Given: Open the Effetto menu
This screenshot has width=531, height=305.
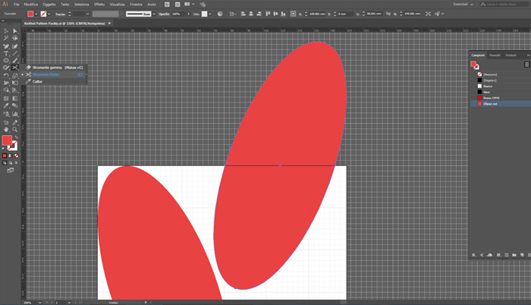Looking at the screenshot, I should [x=99, y=5].
